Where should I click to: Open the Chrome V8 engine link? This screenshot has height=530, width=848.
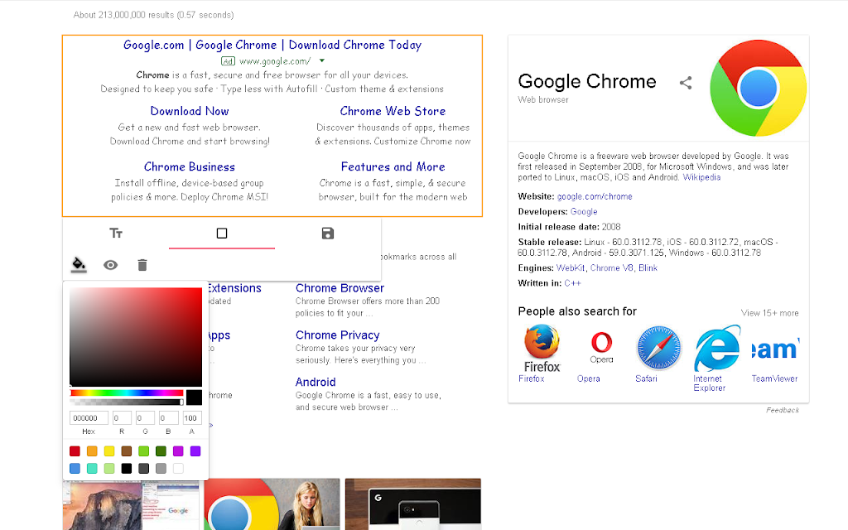tap(612, 267)
